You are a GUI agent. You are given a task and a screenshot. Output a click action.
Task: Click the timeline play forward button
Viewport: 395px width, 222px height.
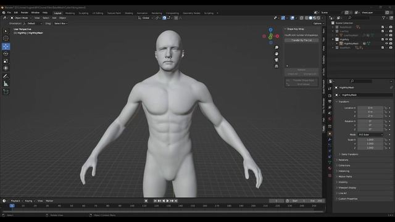167,201
